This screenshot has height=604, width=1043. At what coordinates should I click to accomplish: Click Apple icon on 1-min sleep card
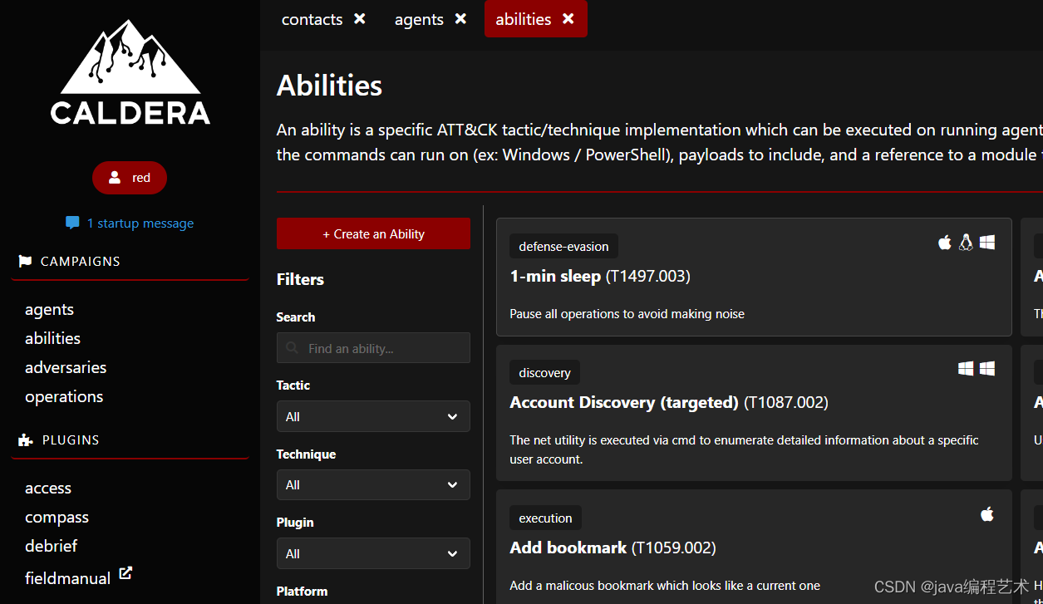[945, 243]
